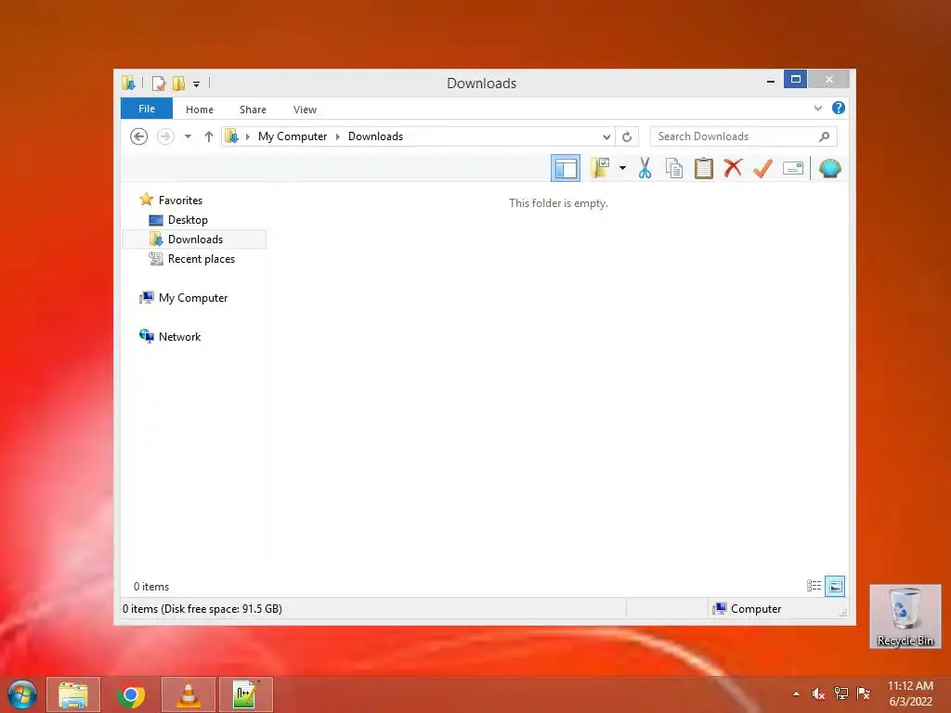The height and width of the screenshot is (713, 951).
Task: Select the Recycle Bin desktop icon
Action: [905, 616]
